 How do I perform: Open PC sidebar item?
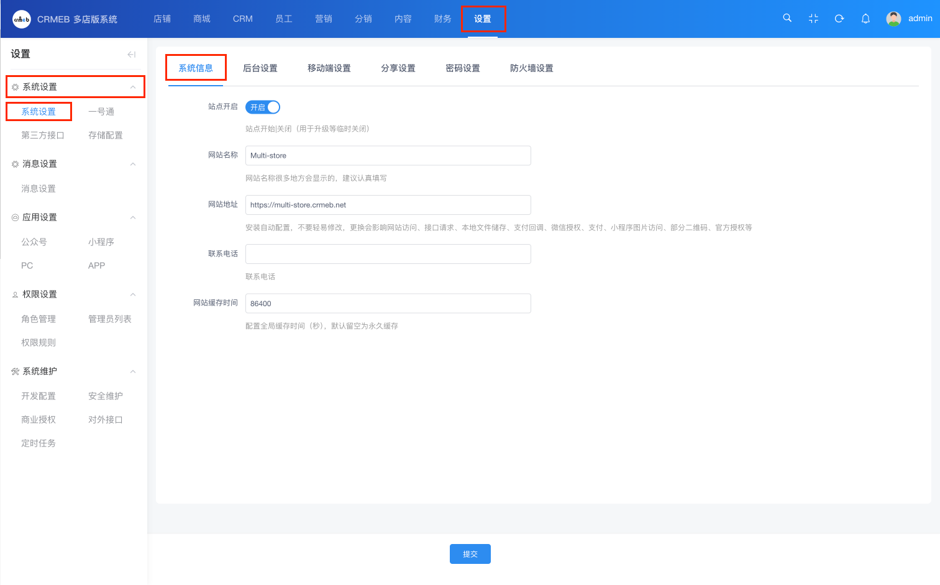27,266
